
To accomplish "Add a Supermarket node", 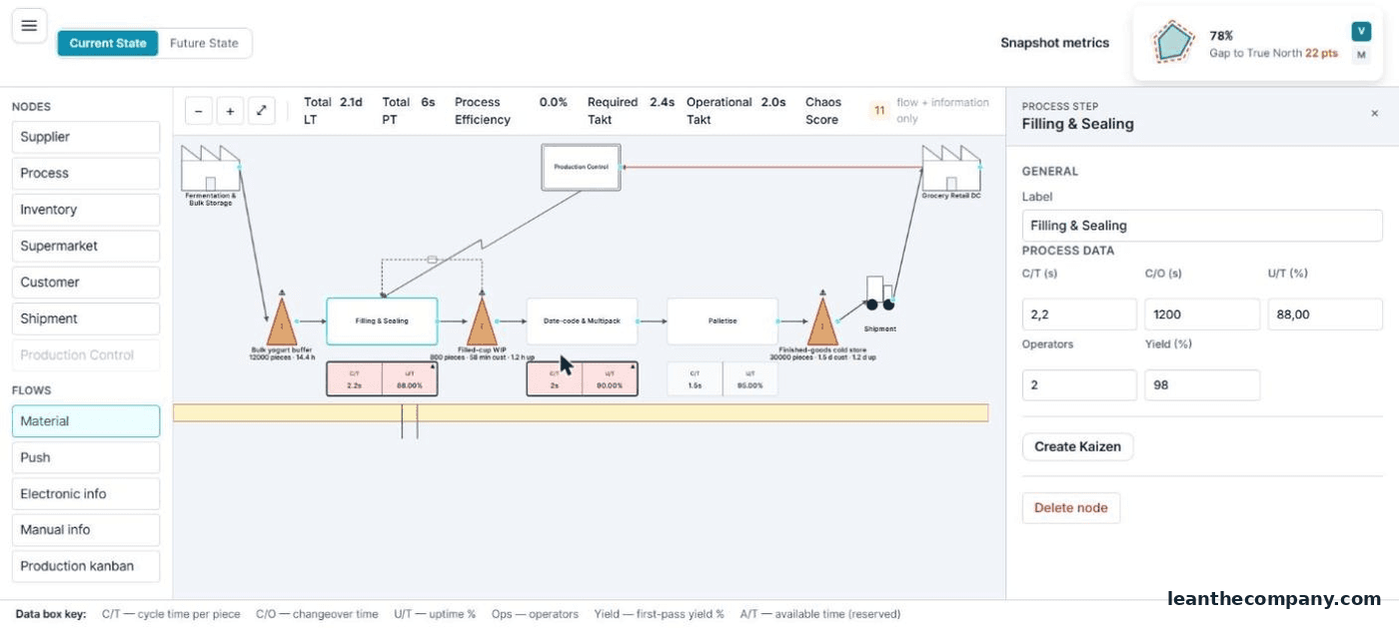I will 86,246.
